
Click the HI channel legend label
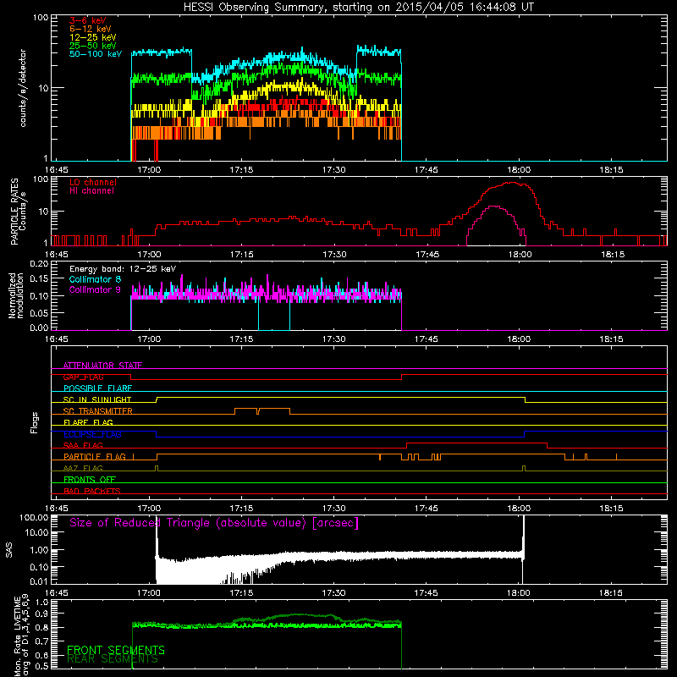pyautogui.click(x=91, y=191)
